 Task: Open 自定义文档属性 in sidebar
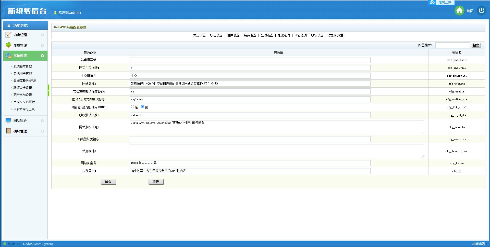(x=24, y=102)
